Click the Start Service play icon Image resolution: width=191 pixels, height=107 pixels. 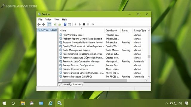76,24
